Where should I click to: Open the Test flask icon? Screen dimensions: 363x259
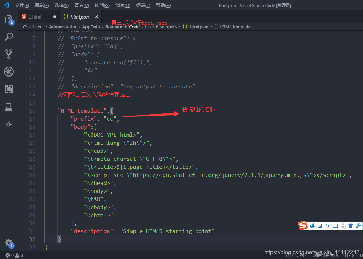pos(8,107)
